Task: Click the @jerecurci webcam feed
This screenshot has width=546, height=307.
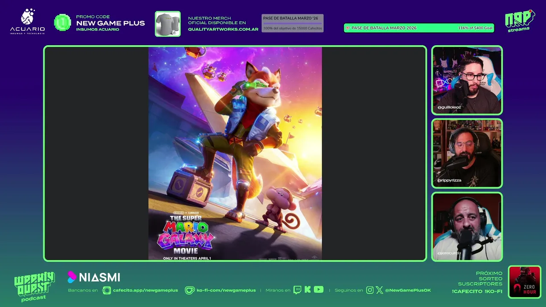Action: [467, 226]
